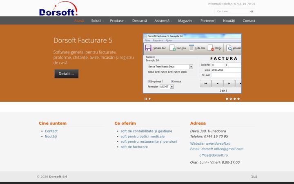This screenshot has height=184, width=294.
Task: Click the Cine suntem heading
Action: 53,123
